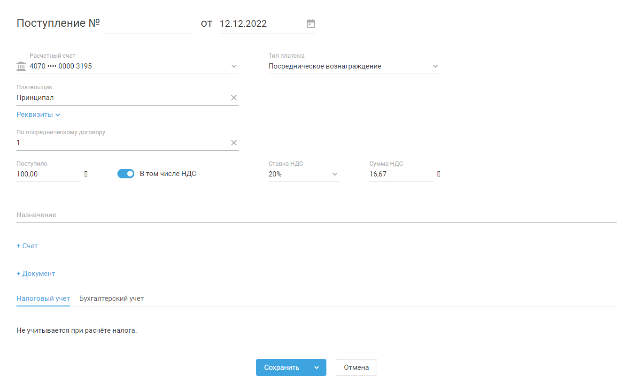The image size is (627, 390).
Task: Click the bank icon beside the account number
Action: click(x=21, y=67)
